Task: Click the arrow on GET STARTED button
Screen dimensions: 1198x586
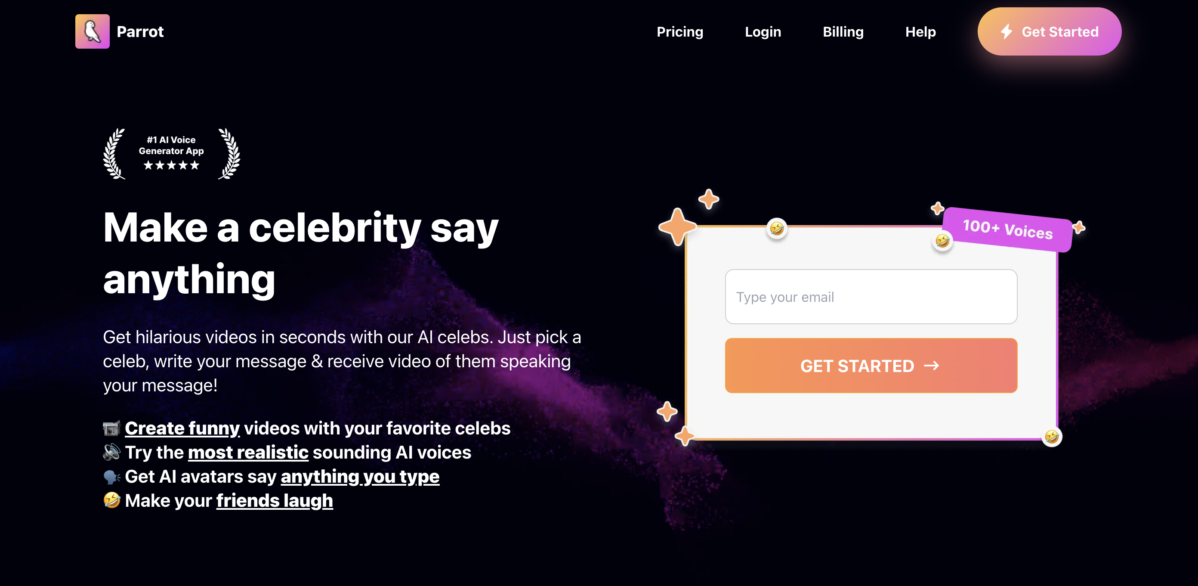Action: click(932, 366)
